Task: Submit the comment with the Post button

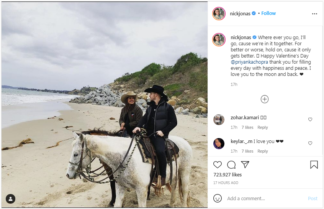Action: 313,198
